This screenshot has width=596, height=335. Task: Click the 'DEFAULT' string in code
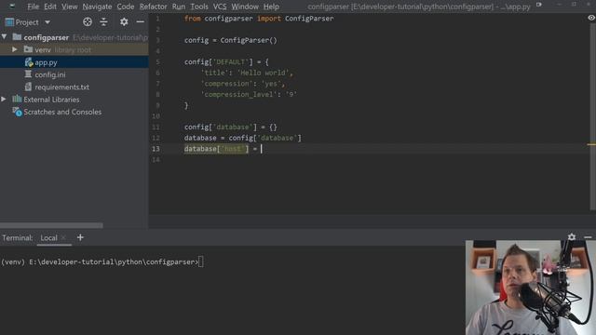click(x=231, y=62)
